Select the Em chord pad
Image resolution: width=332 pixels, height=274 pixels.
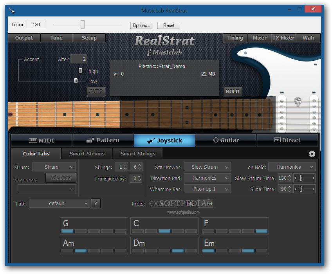235,245
